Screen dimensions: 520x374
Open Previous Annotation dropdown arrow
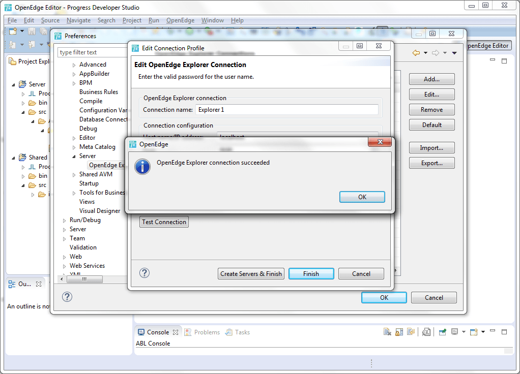pyautogui.click(x=41, y=44)
